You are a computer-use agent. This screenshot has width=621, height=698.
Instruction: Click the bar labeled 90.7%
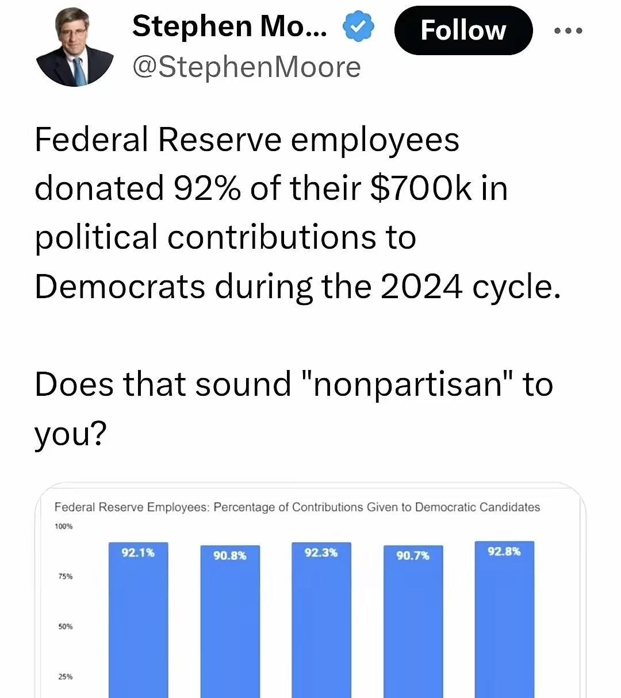(x=413, y=622)
